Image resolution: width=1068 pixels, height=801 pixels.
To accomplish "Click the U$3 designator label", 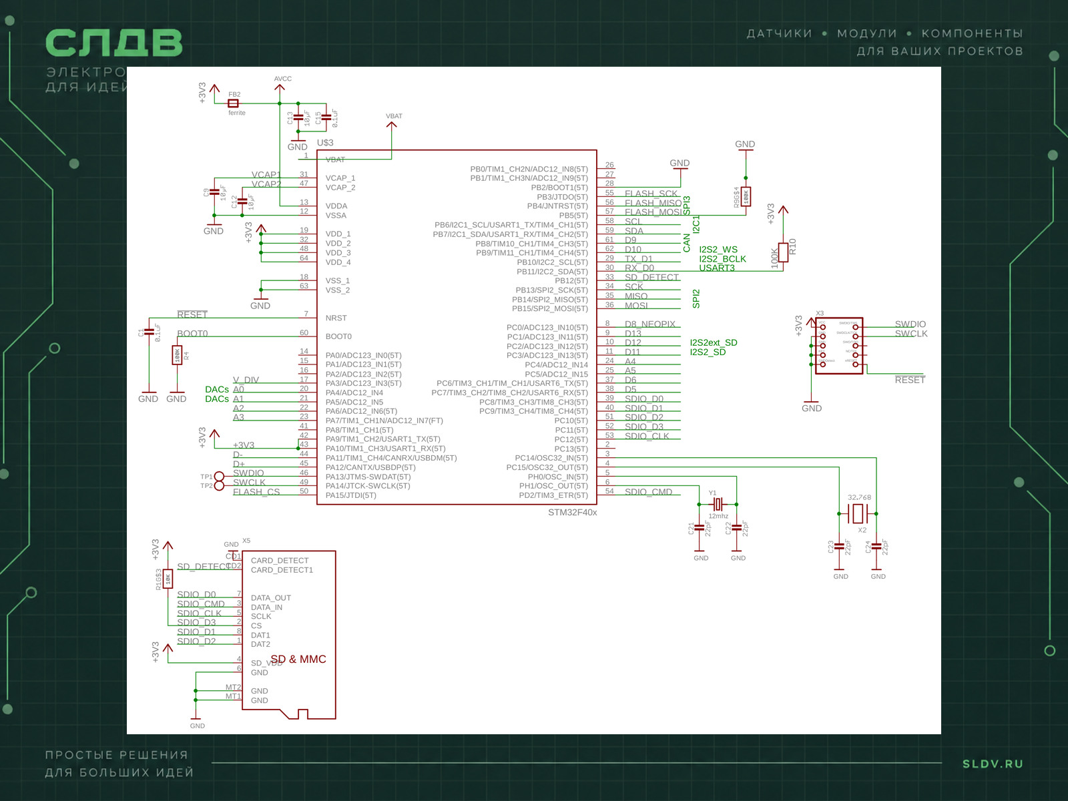I will [x=325, y=143].
